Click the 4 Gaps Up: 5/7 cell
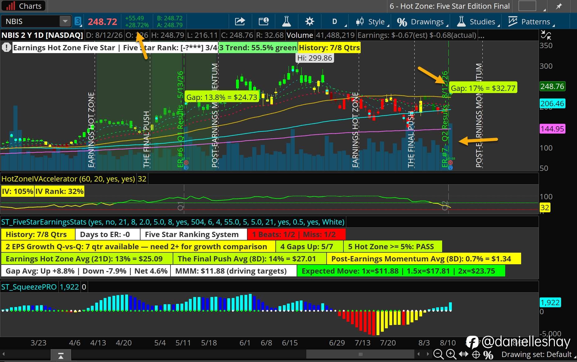 point(309,246)
